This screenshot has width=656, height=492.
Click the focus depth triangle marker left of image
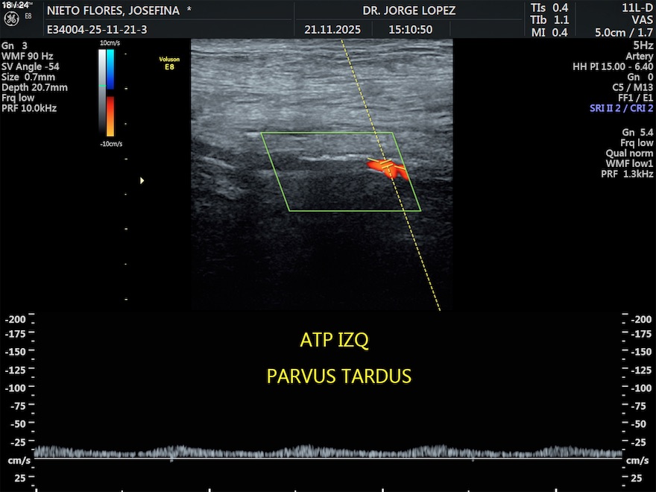(142, 180)
